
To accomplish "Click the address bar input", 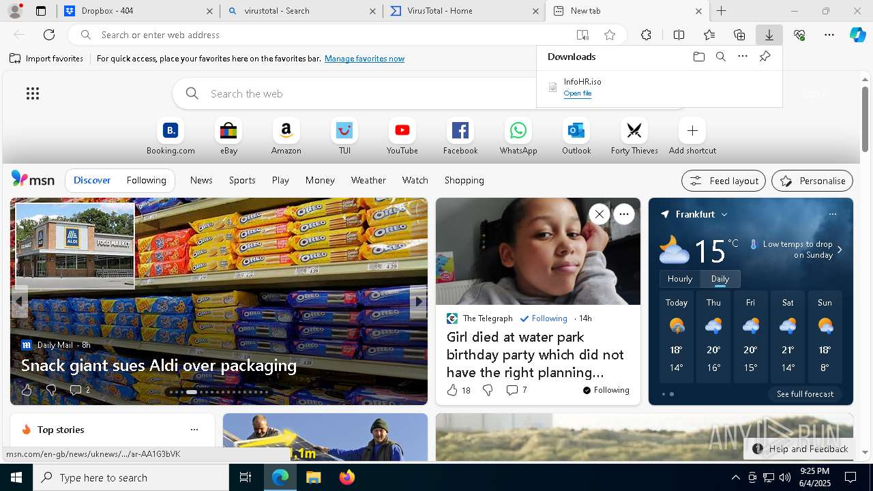I will tap(334, 35).
